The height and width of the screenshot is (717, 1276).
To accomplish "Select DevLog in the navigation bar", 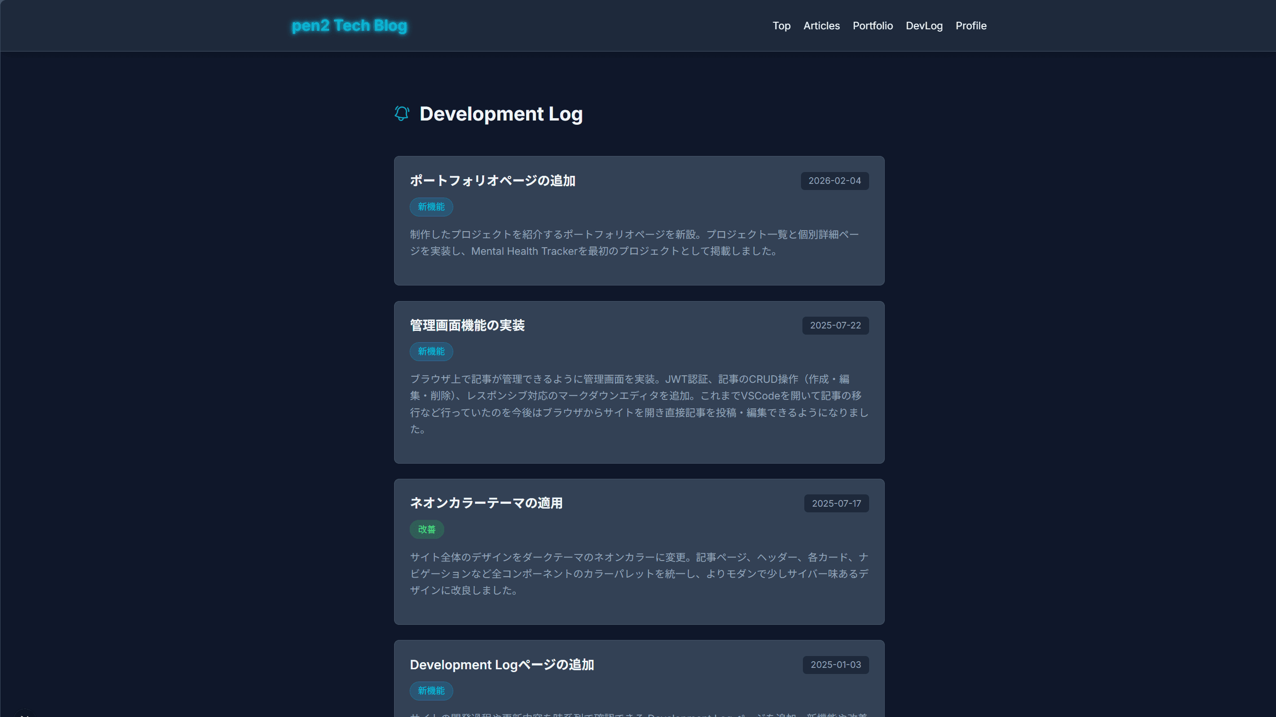I will (x=924, y=25).
